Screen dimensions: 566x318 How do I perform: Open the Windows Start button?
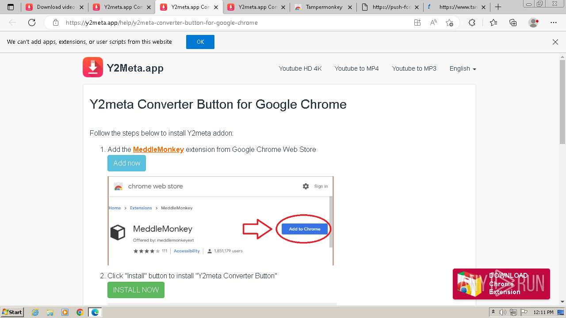point(12,312)
